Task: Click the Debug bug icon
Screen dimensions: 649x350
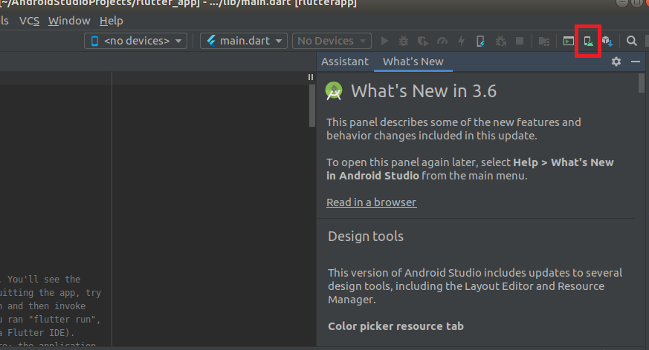Action: pos(403,41)
